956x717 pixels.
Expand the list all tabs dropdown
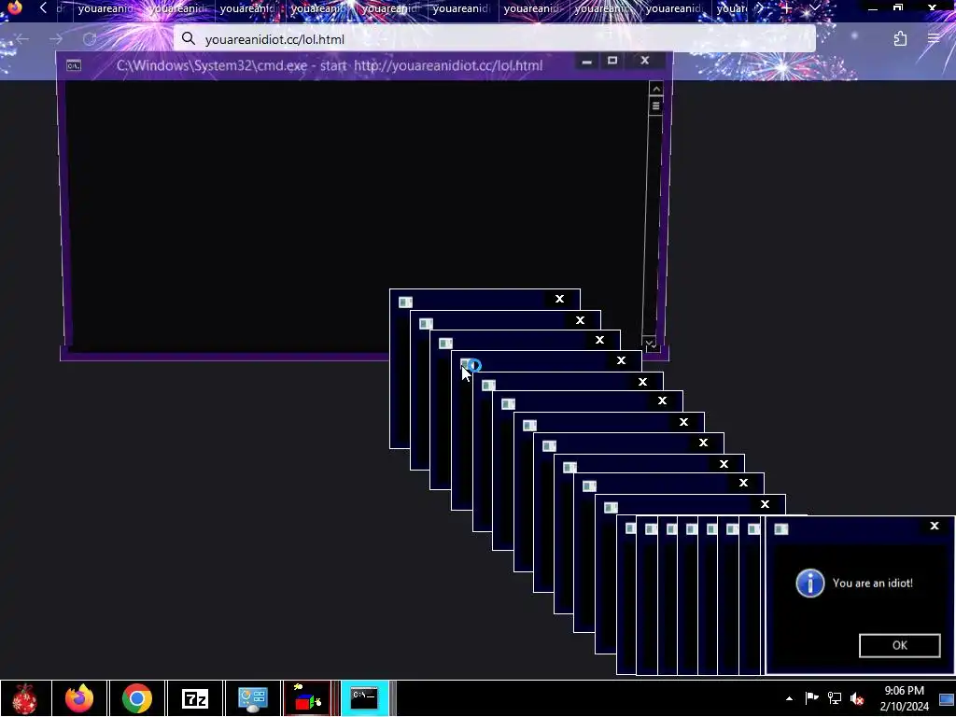[x=815, y=8]
